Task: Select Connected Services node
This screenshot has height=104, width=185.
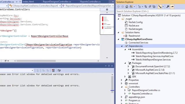Action: point(138,43)
